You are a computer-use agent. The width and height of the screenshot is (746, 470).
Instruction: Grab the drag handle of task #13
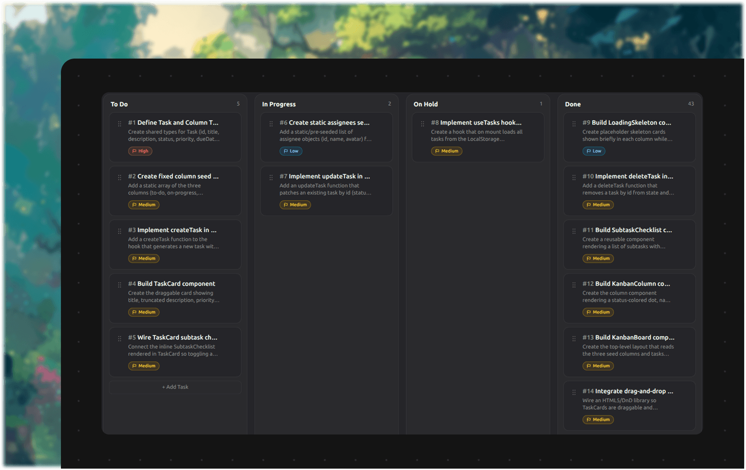point(574,339)
